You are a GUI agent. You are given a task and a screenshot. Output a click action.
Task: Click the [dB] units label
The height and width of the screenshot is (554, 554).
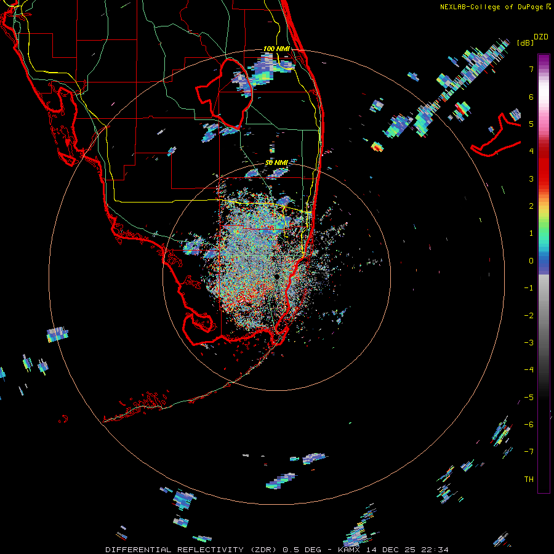coord(525,42)
